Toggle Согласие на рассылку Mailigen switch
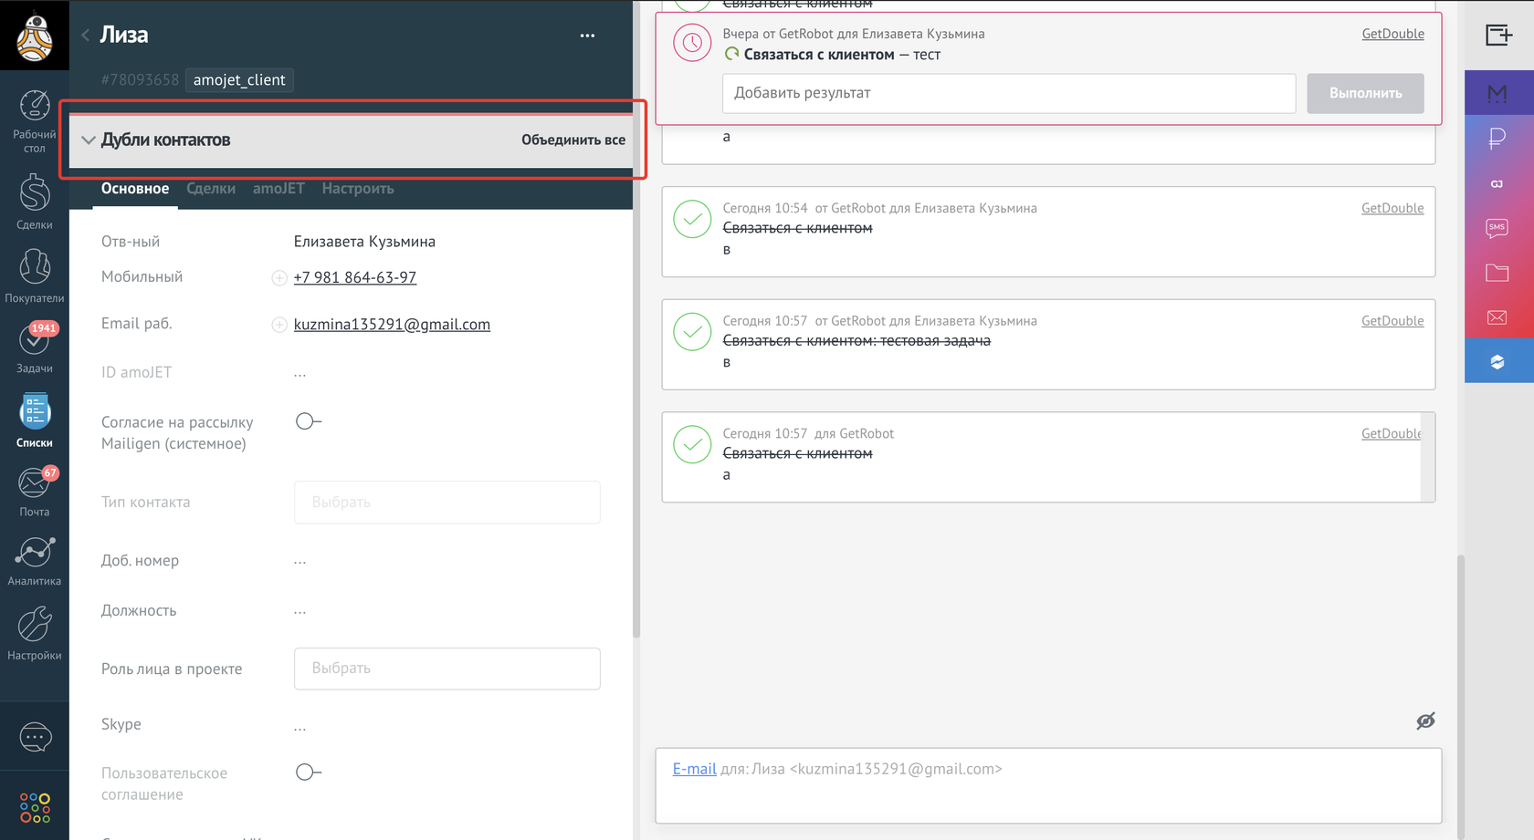The height and width of the screenshot is (840, 1534). click(309, 421)
